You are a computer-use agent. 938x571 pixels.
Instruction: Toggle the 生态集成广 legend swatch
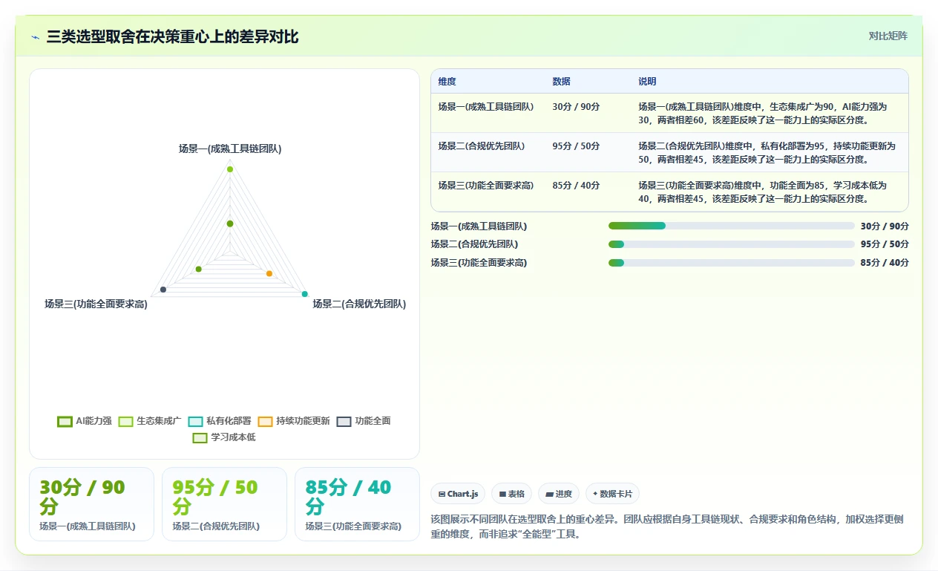coord(125,421)
